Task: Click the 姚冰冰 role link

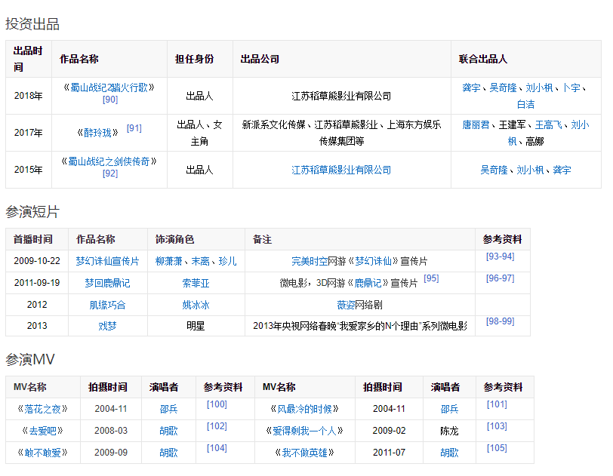Action: [x=196, y=305]
